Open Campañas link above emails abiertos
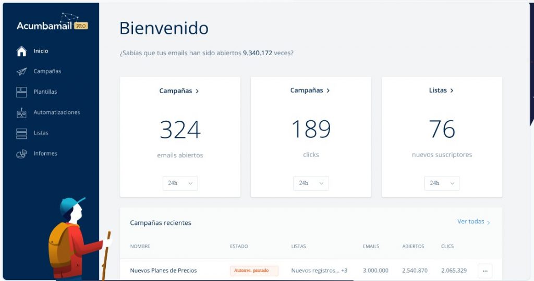The image size is (534, 281). (x=179, y=91)
